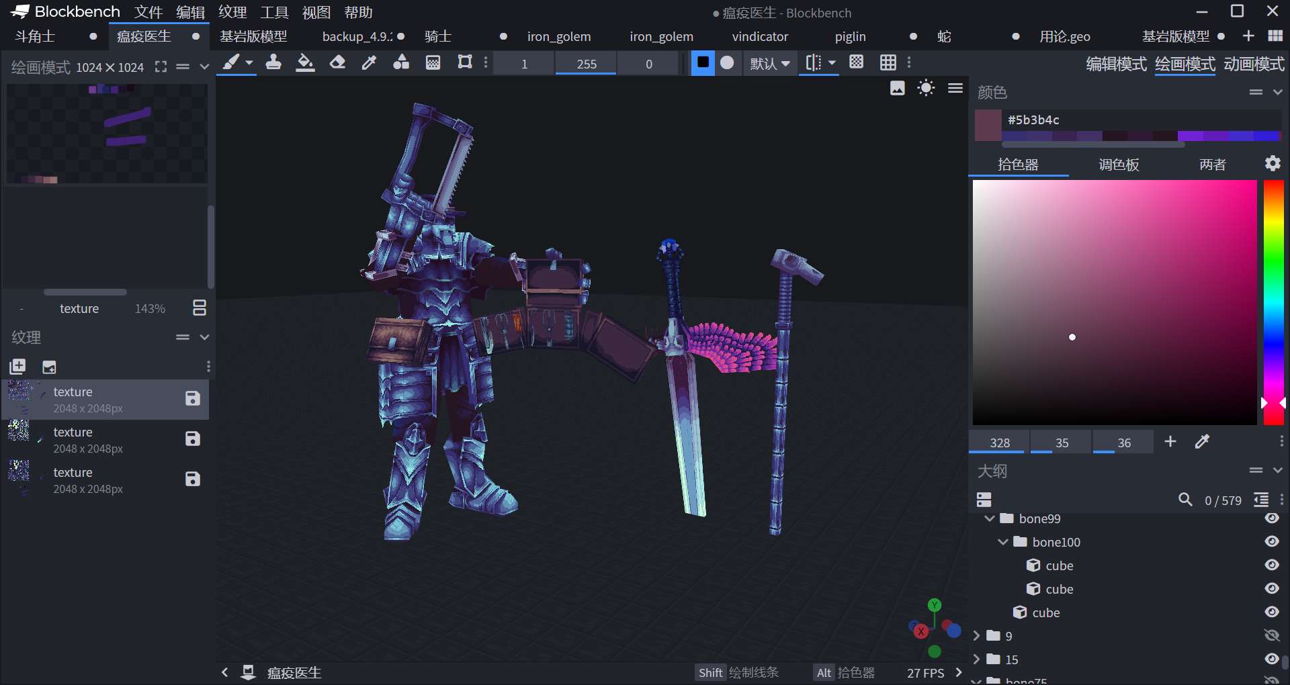
Task: Open the tab overview grid icon
Action: pos(1275,36)
